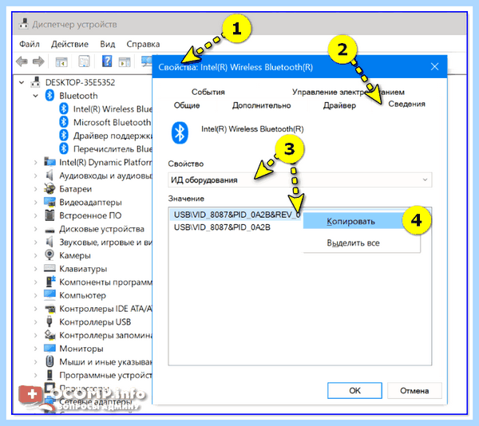Image resolution: width=479 pixels, height=426 pixels.
Task: Expand the Встроенное ПО category
Action: tap(36, 215)
